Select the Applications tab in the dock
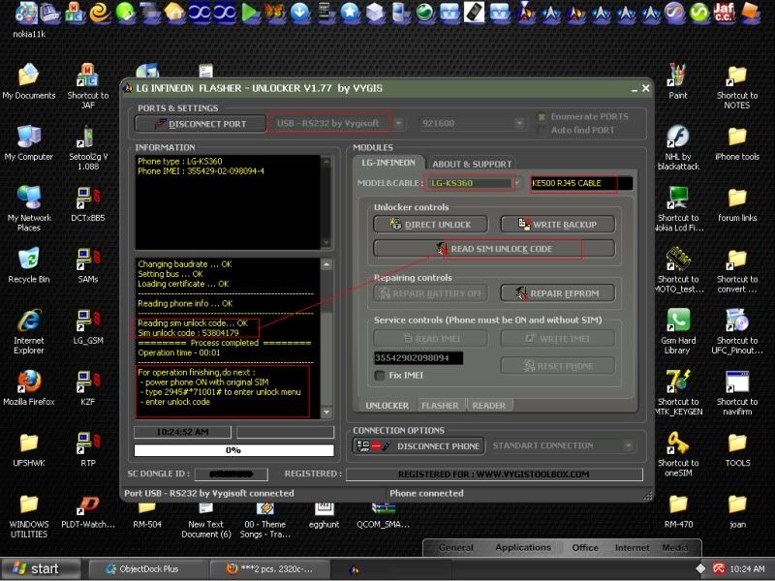775x581 pixels. pyautogui.click(x=523, y=547)
